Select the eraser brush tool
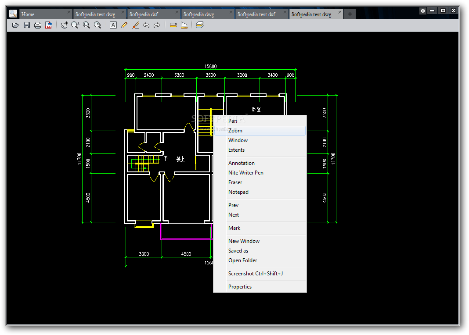 (x=135, y=25)
